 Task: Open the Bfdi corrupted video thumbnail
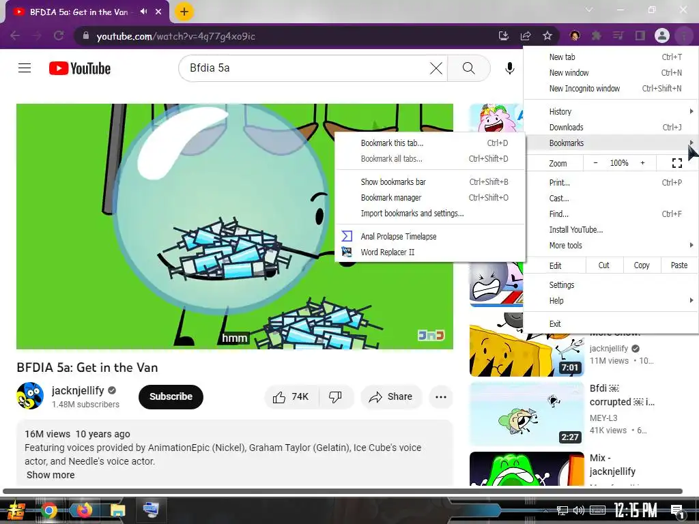pyautogui.click(x=526, y=414)
